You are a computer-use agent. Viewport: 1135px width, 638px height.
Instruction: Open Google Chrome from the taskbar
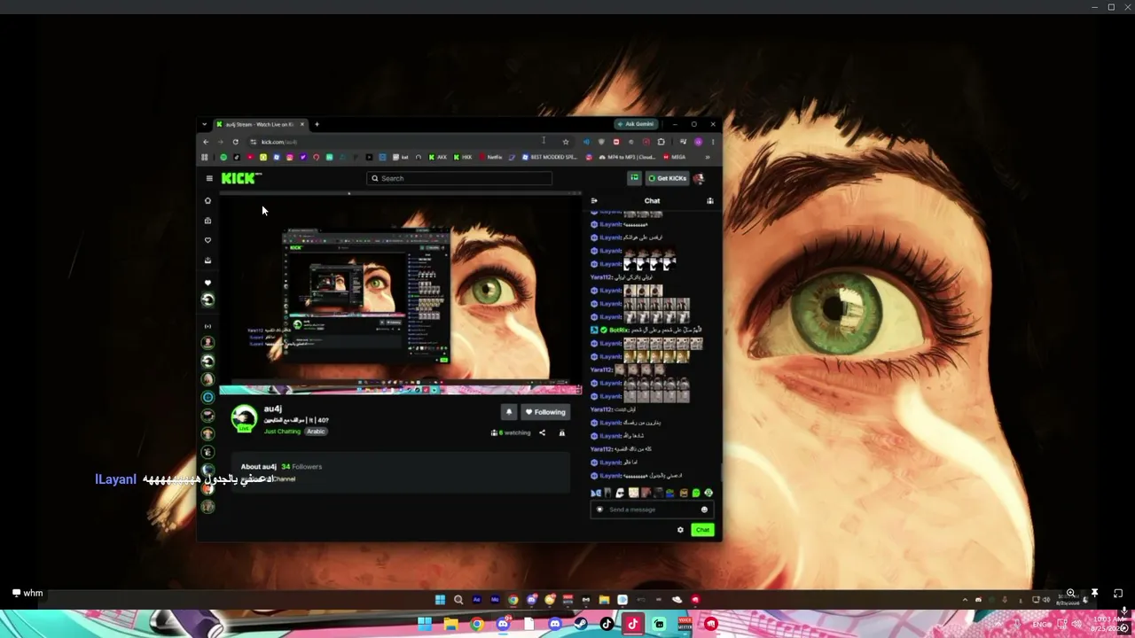tap(477, 625)
